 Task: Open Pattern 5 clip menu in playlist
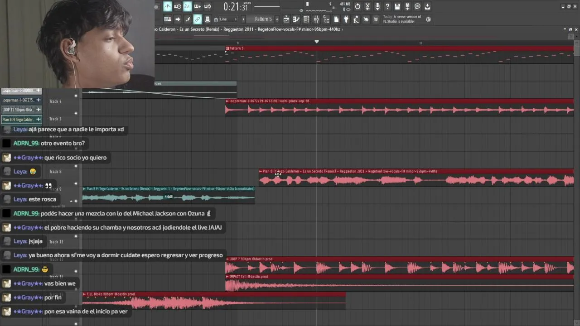227,48
